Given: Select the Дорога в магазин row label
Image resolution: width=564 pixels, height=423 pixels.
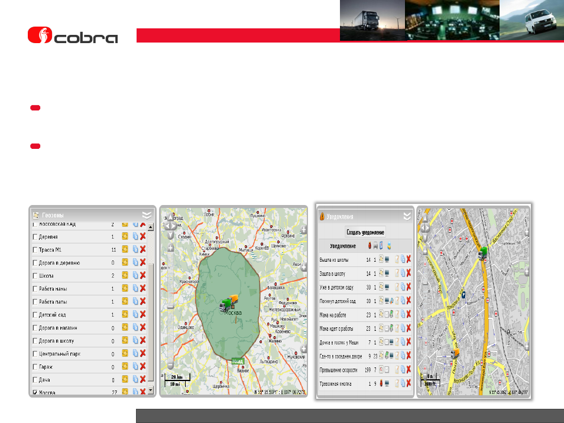Looking at the screenshot, I should click(58, 328).
